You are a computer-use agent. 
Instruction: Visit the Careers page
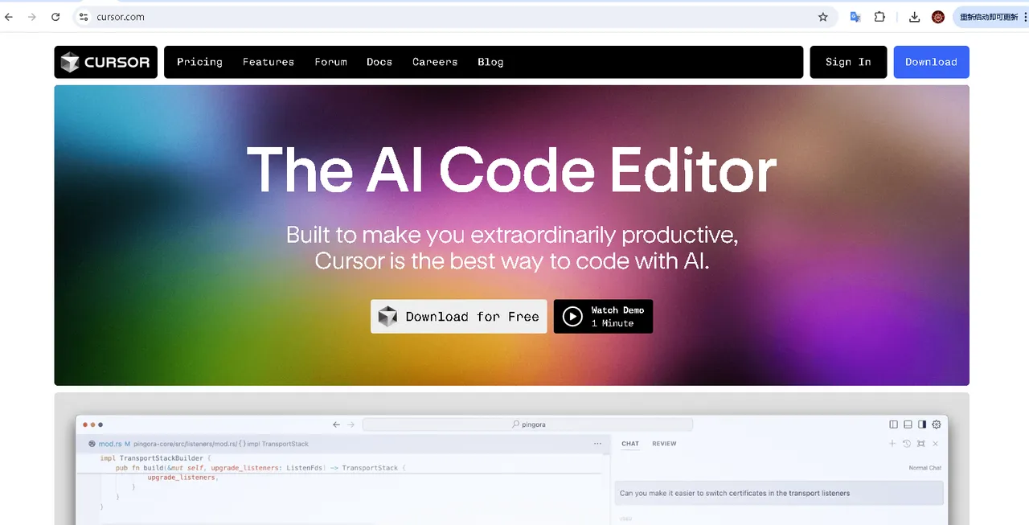[435, 62]
